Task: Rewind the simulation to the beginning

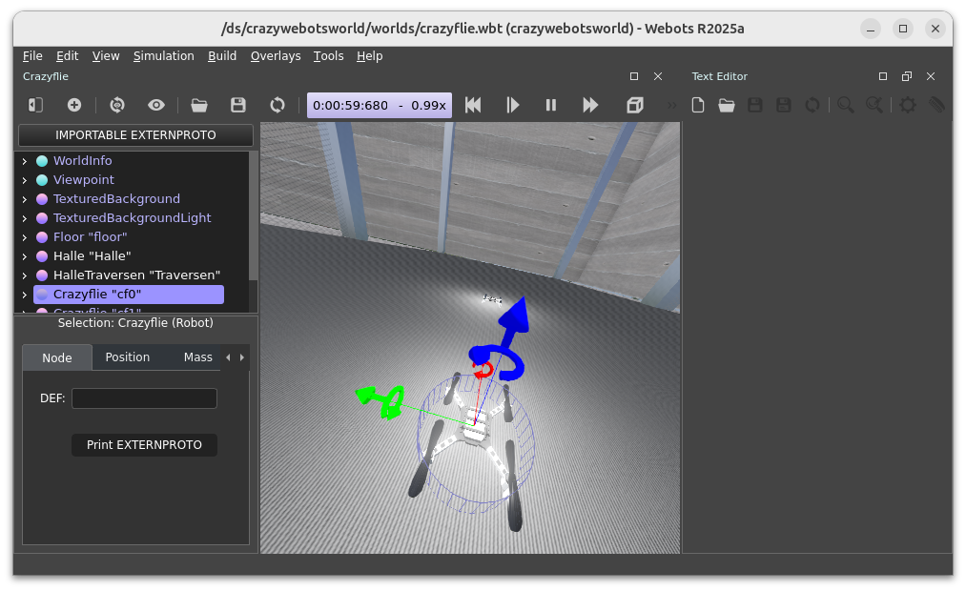Action: click(x=473, y=105)
